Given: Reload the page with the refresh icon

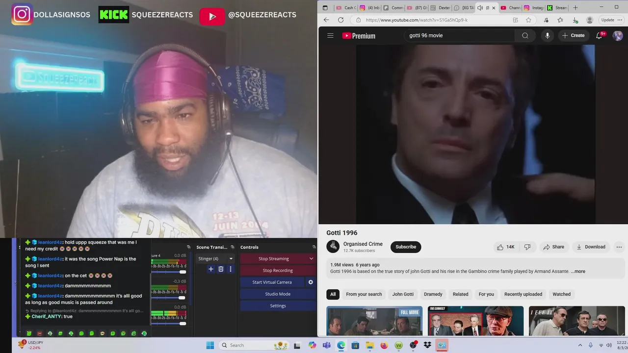Looking at the screenshot, I should [341, 20].
